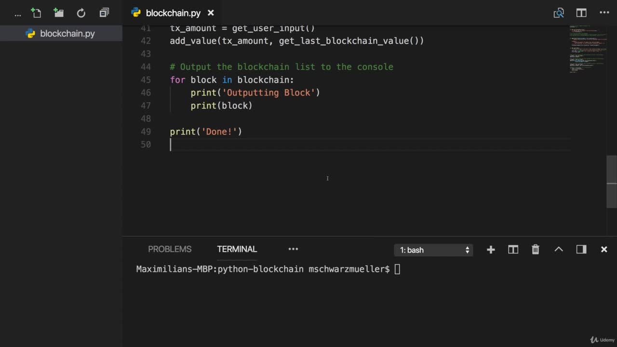The width and height of the screenshot is (617, 347).
Task: Kill the terminal with the trash icon
Action: click(536, 249)
